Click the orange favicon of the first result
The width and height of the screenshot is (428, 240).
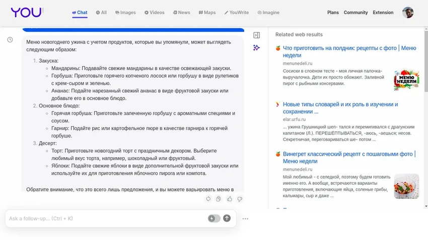(x=278, y=48)
